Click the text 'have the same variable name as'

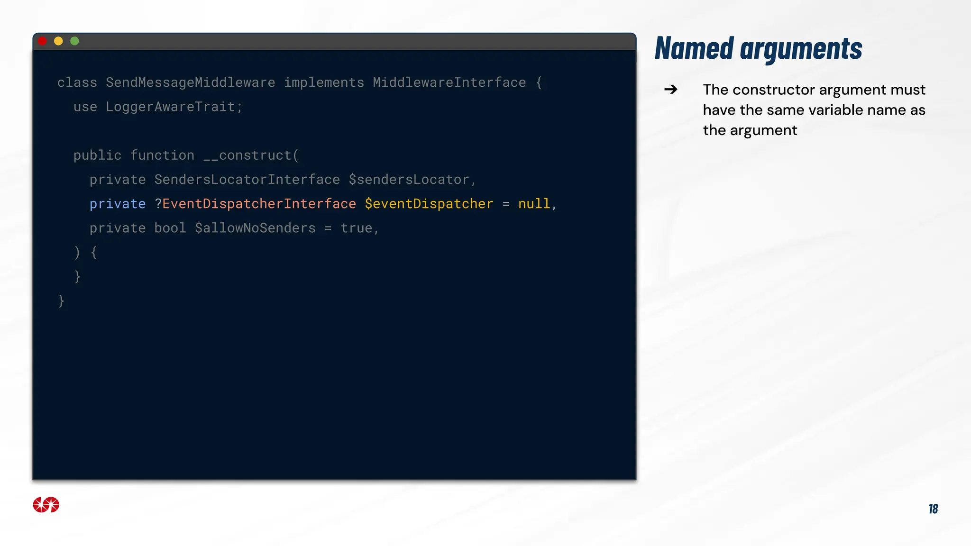pos(814,110)
